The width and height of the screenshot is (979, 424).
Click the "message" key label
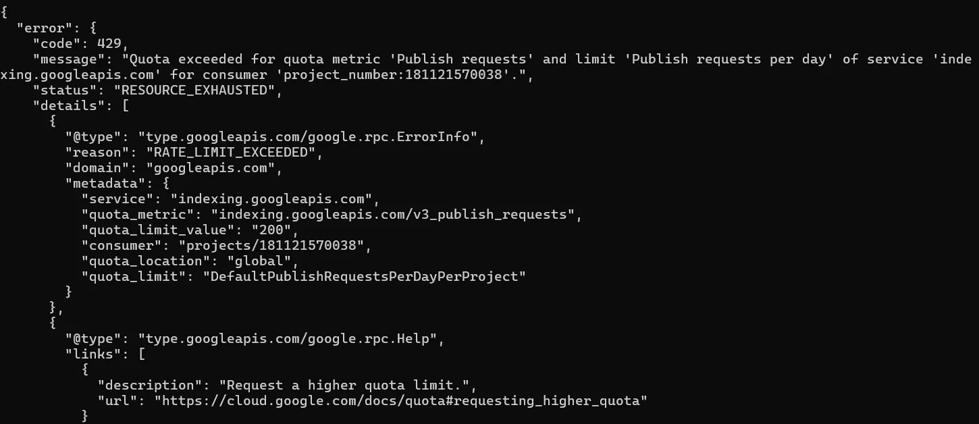tap(65, 59)
